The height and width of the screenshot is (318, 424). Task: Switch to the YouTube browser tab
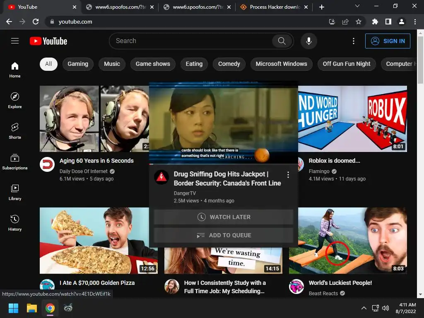[41, 7]
